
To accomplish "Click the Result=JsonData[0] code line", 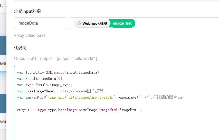I will click(x=41, y=79).
